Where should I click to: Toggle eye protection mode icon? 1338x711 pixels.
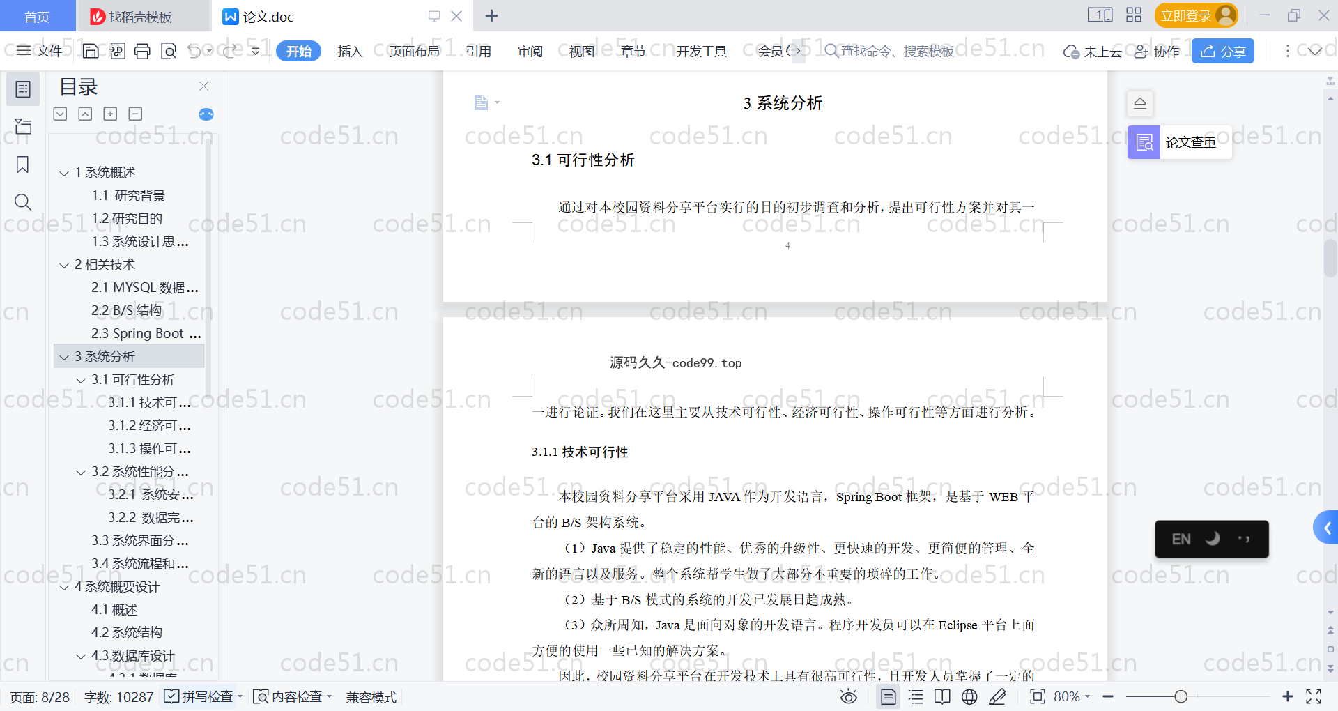(849, 696)
